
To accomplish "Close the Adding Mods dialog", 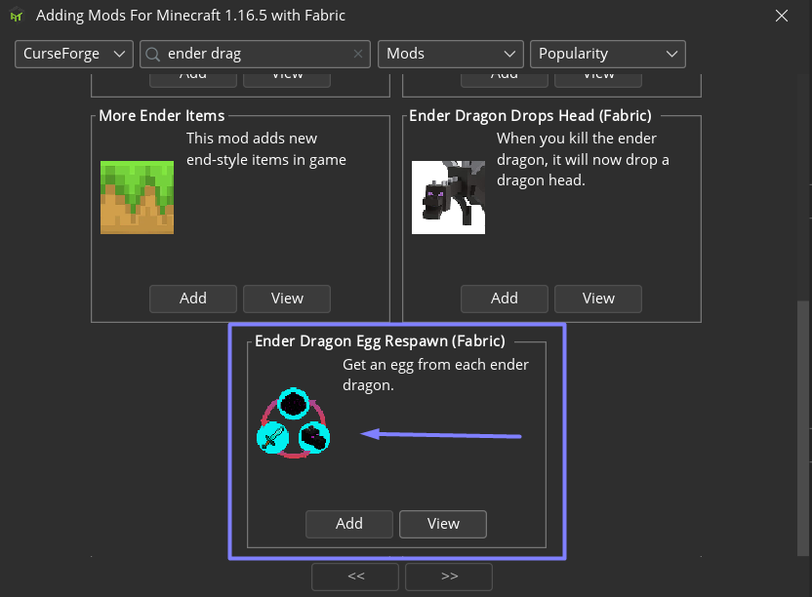I will [x=782, y=16].
